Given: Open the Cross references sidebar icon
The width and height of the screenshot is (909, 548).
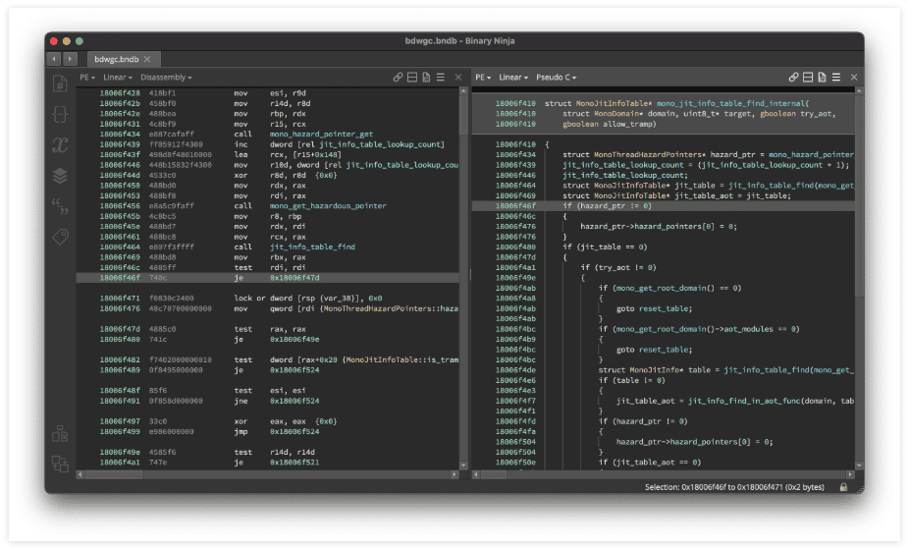Looking at the screenshot, I should point(60,464).
